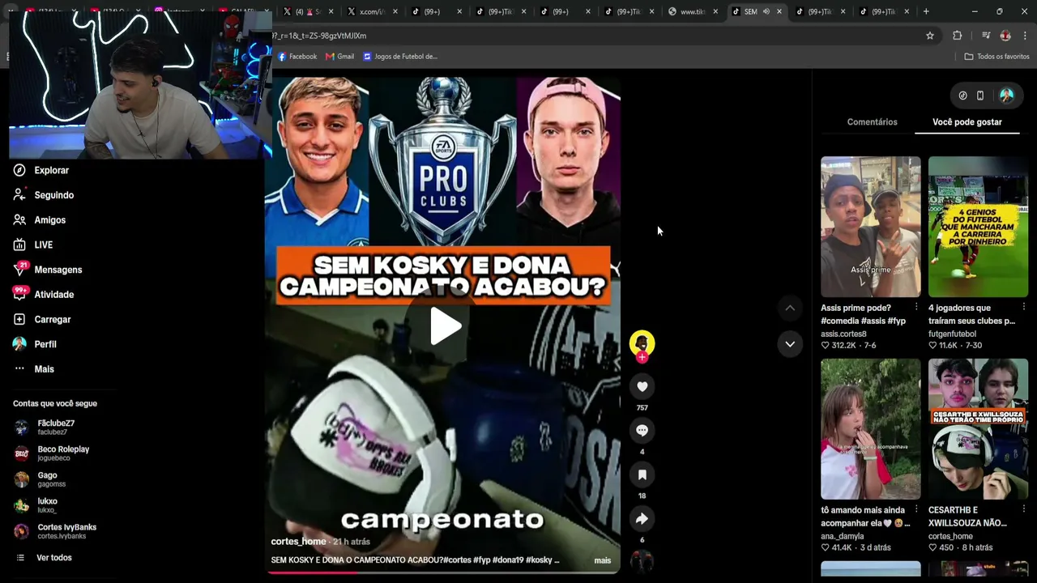Open the Explorar compass icon in sidebar
This screenshot has width=1037, height=583.
click(x=19, y=170)
